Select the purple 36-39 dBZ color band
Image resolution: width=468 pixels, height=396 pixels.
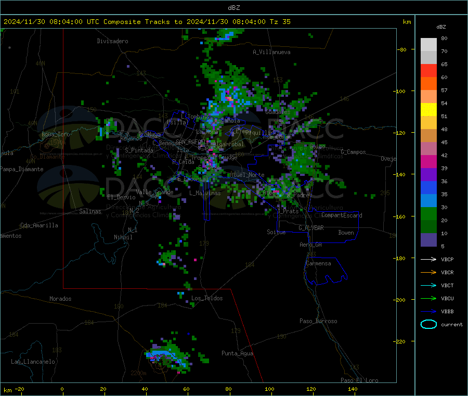point(428,175)
